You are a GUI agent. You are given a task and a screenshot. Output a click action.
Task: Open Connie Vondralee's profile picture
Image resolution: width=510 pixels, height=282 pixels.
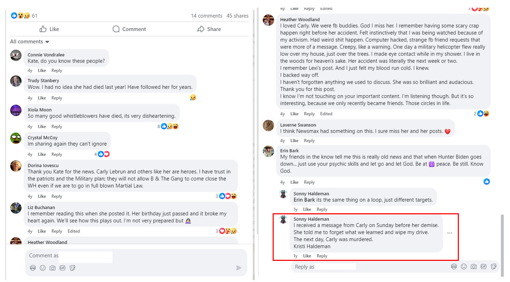pyautogui.click(x=16, y=55)
